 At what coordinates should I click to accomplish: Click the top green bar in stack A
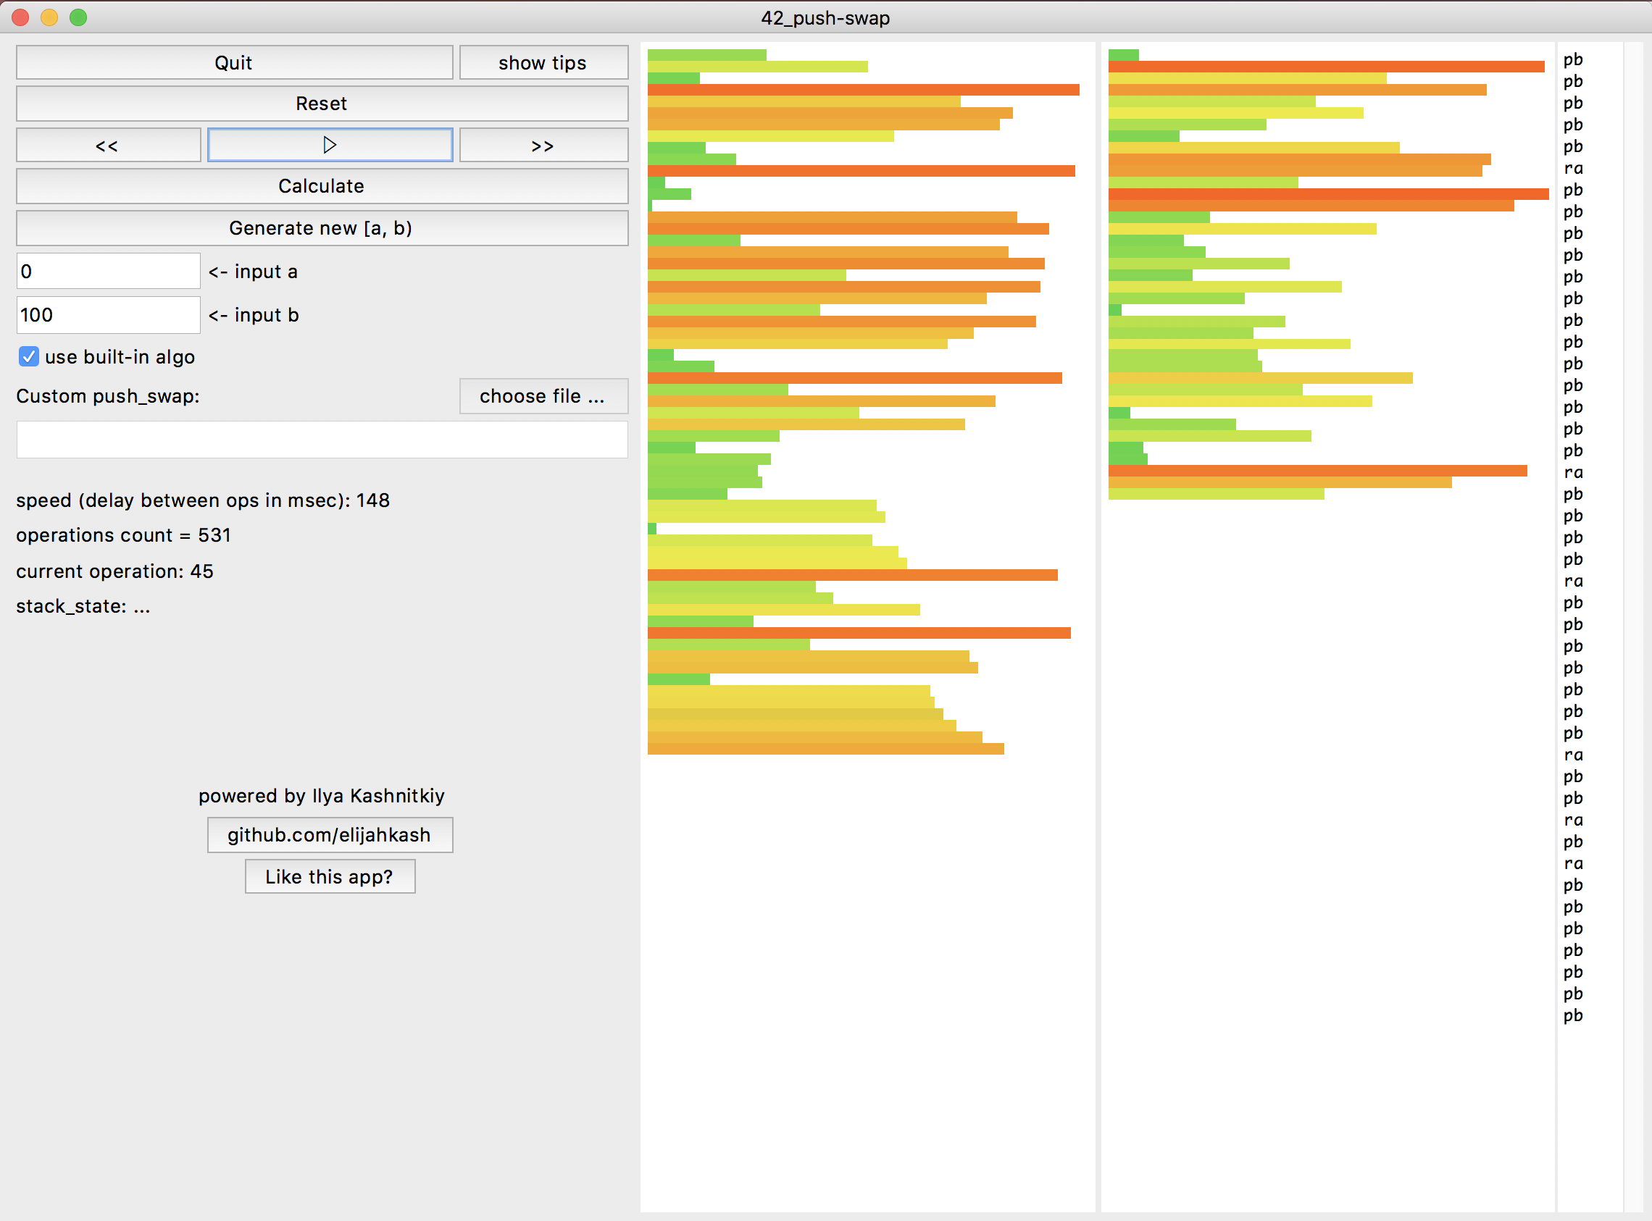[x=706, y=55]
